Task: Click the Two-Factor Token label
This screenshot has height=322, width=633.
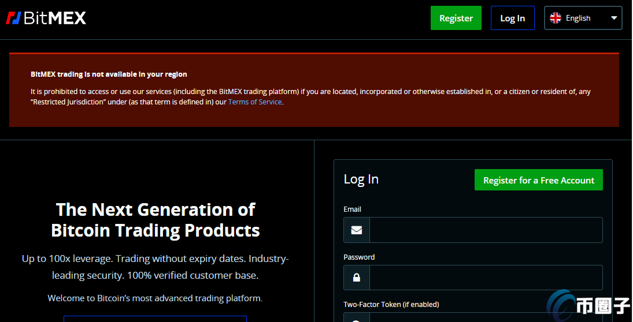Action: tap(391, 304)
